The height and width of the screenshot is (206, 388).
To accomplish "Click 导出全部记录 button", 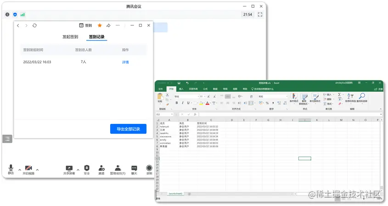I will click(128, 129).
